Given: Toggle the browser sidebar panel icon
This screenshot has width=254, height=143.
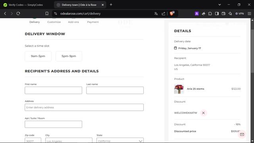Looking at the screenshot, I should (217, 14).
